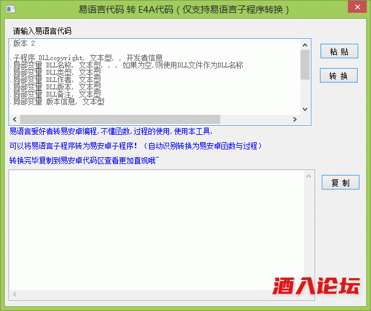Click the line '.局部变量 DLL名称'
The height and width of the screenshot is (311, 371).
point(127,65)
